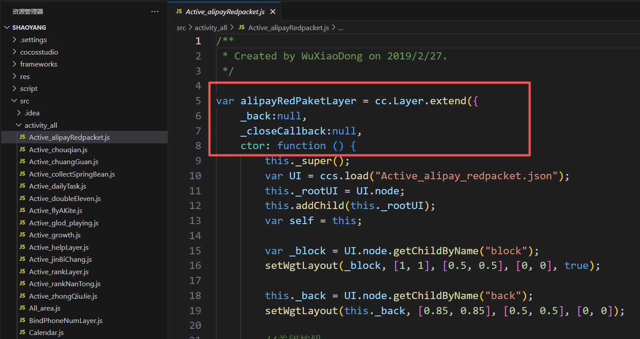Click the ctor keyword on line 8
The width and height of the screenshot is (640, 339).
252,146
